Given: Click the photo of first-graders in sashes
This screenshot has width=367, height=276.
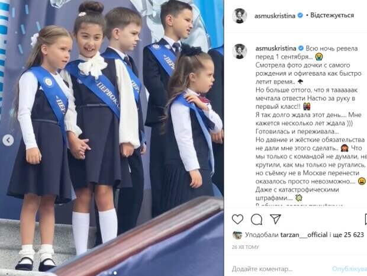Looking at the screenshot, I should pyautogui.click(x=112, y=138).
